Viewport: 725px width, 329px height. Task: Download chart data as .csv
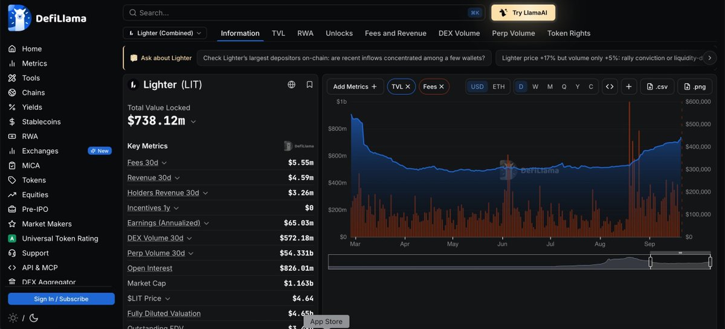pyautogui.click(x=657, y=87)
